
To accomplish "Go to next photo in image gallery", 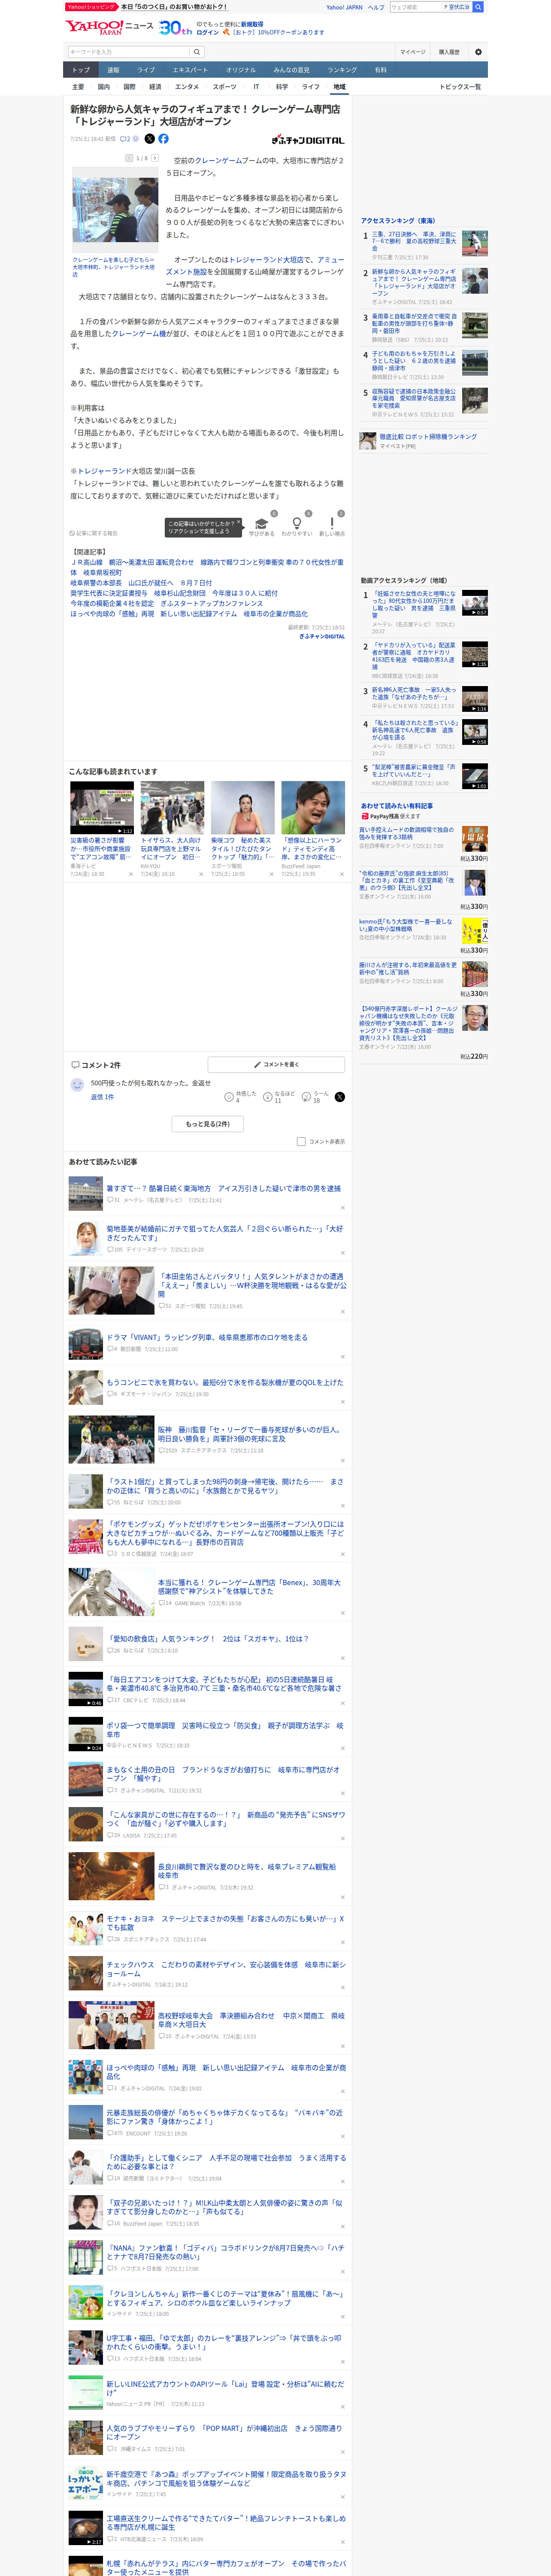I will click(155, 158).
